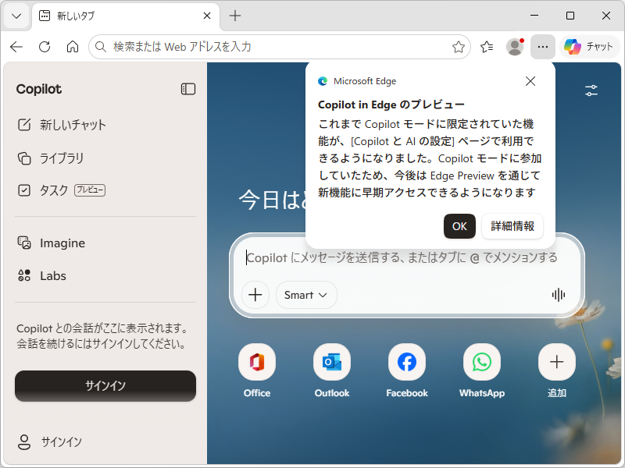Open the favorites list icon
Screen dimensions: 625x468
[487, 47]
